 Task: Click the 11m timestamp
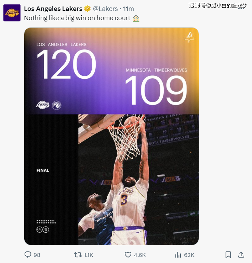coord(129,9)
